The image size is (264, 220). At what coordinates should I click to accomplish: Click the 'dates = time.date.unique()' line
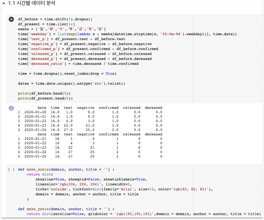click(x=71, y=83)
